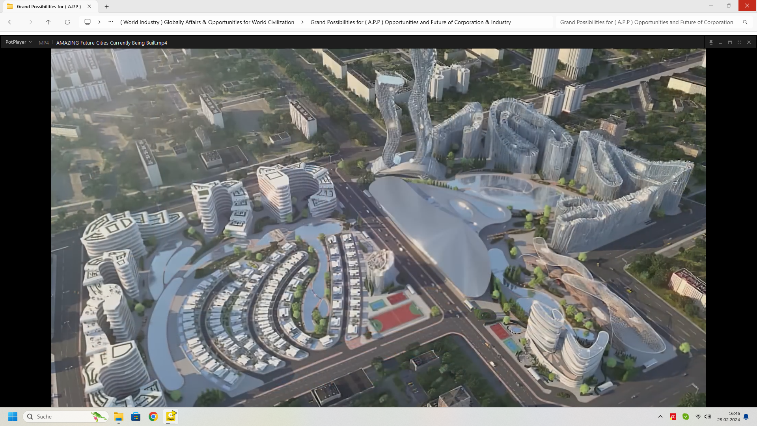Image resolution: width=757 pixels, height=426 pixels.
Task: Open Microsoft Store from taskbar
Action: click(x=136, y=417)
